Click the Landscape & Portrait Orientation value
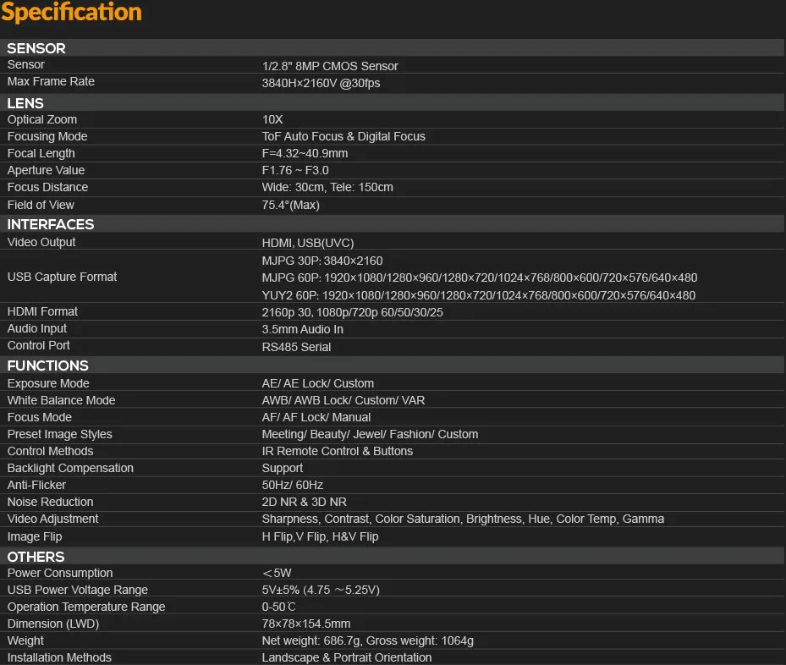 coord(346,657)
